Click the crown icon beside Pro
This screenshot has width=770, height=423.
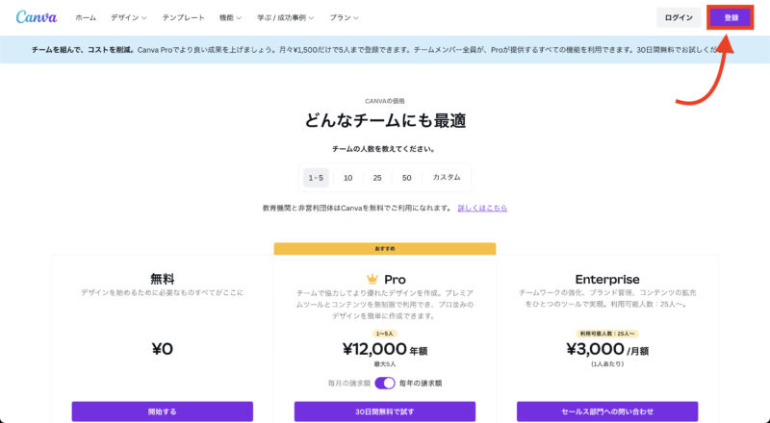point(372,279)
